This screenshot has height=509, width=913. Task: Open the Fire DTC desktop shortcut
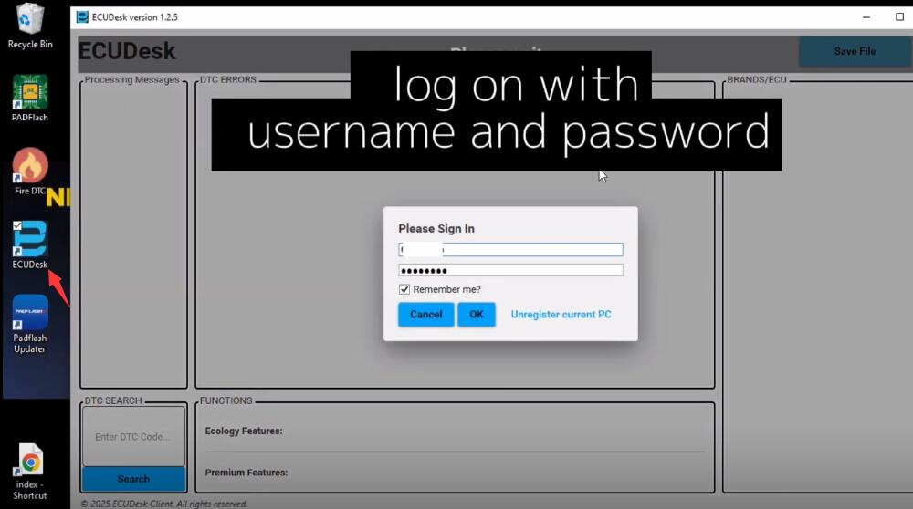click(30, 166)
